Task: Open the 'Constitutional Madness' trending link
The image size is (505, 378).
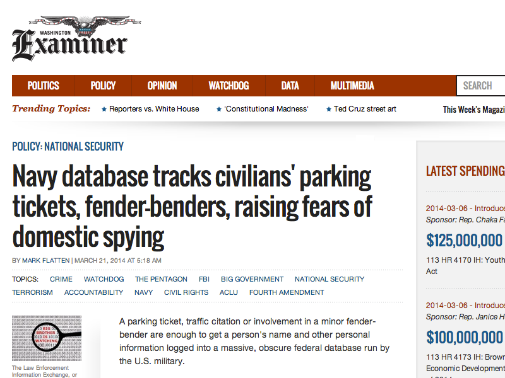Action: (266, 109)
